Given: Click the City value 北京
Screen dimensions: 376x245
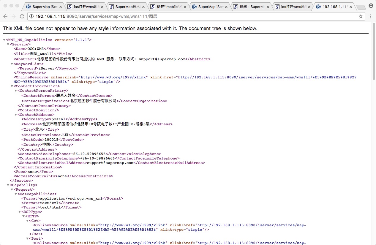Looking at the screenshot, I should click(x=39, y=129).
